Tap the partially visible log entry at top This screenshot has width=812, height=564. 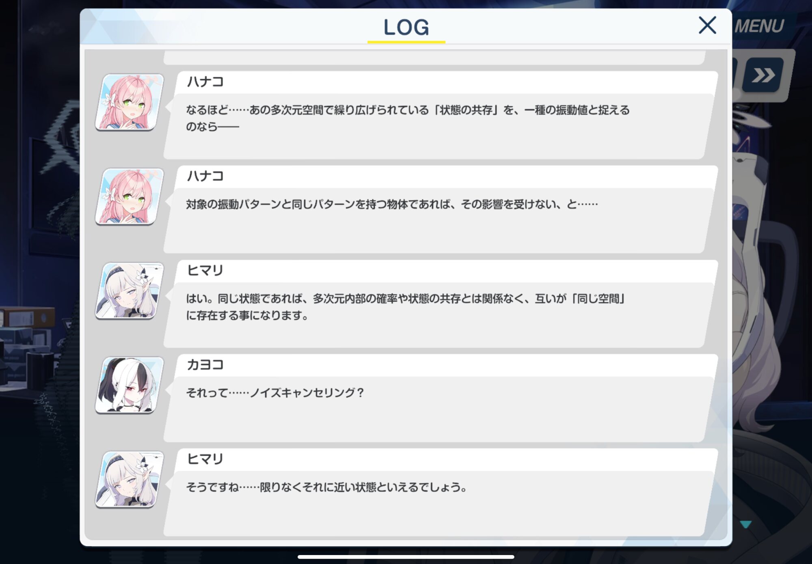coord(434,58)
